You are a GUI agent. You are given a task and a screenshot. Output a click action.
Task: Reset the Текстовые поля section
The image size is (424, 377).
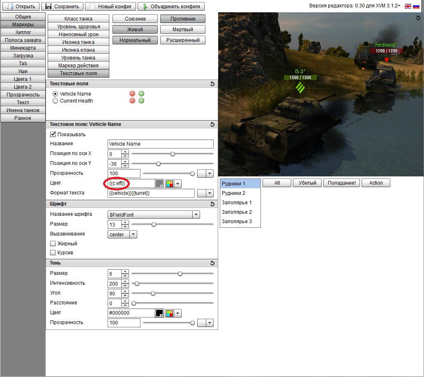212,84
